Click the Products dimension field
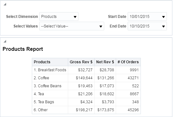 tap(59, 17)
